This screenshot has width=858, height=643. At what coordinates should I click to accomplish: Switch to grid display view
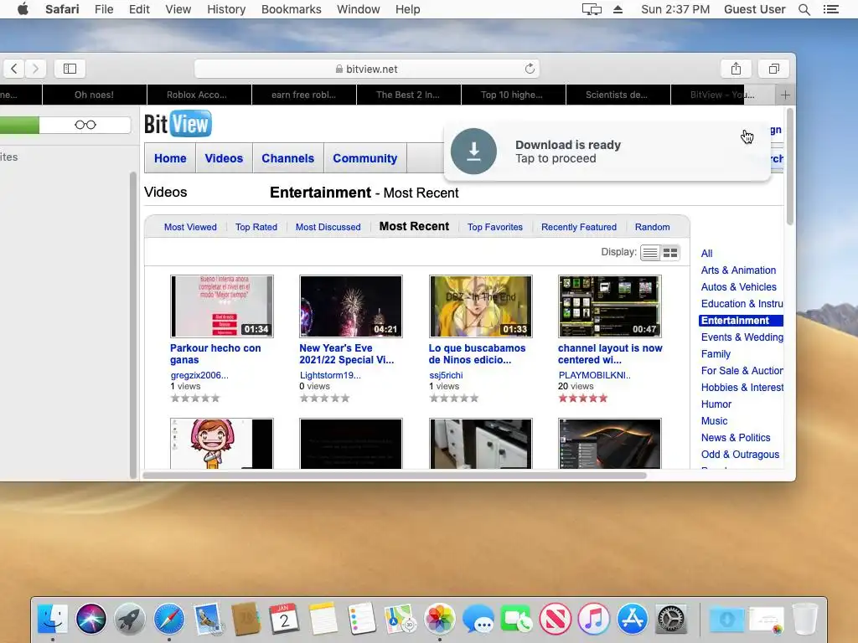click(669, 253)
